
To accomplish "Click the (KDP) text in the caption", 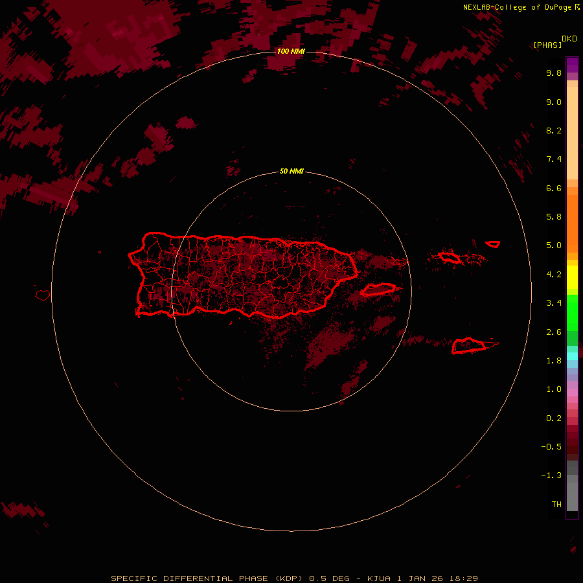I will pyautogui.click(x=290, y=578).
